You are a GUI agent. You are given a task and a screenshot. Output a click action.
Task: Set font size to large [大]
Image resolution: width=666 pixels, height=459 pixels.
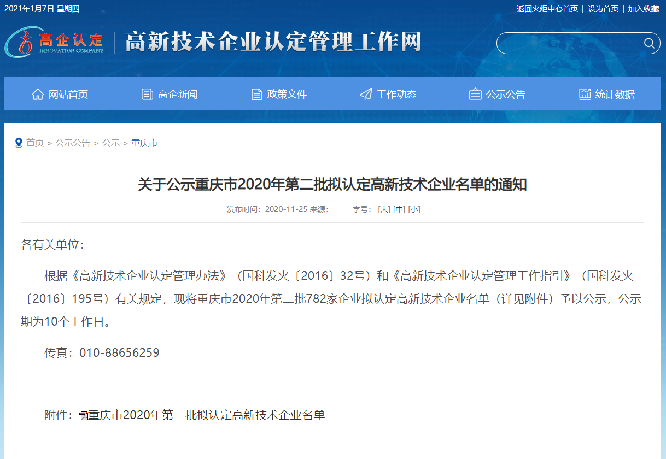coord(384,209)
